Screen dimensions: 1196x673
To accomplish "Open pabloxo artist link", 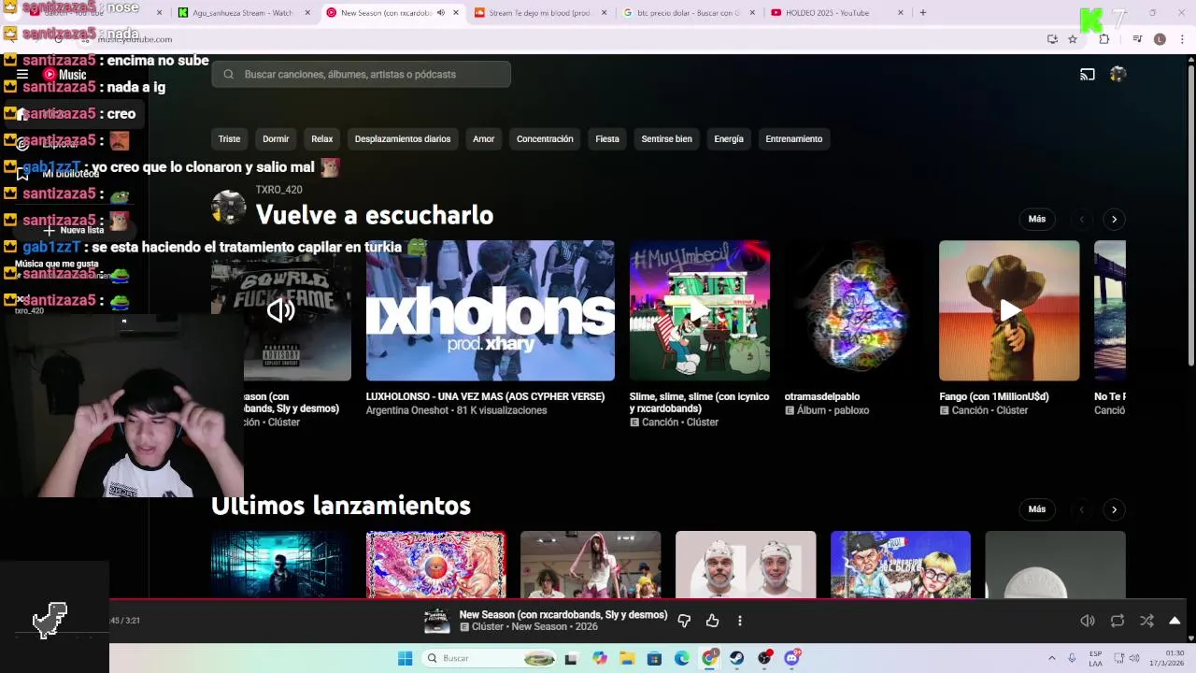I will point(850,410).
